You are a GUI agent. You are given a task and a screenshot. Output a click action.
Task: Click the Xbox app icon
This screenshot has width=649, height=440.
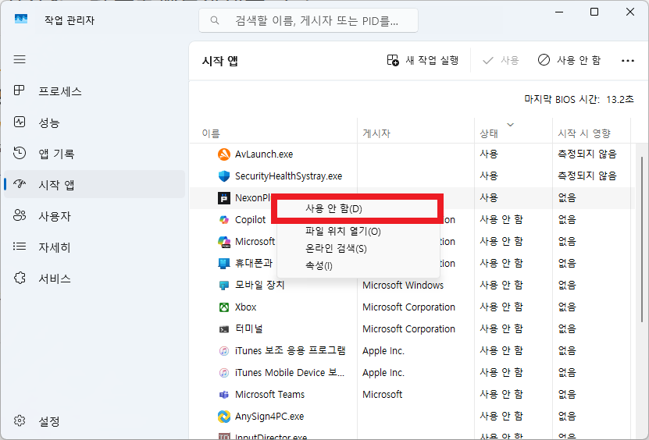(224, 307)
